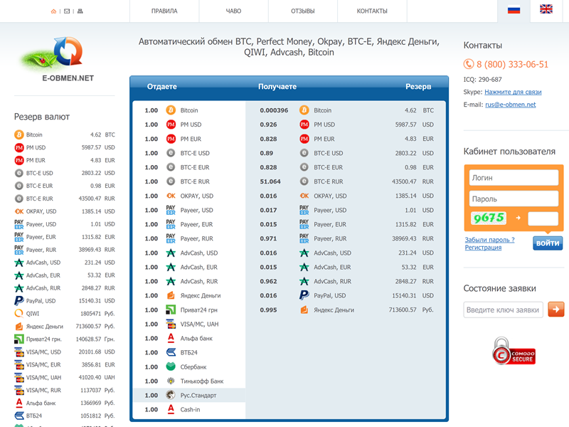Viewport: 569px width, 427px height.
Task: Open the envelope mail icon in header
Action: tap(67, 11)
